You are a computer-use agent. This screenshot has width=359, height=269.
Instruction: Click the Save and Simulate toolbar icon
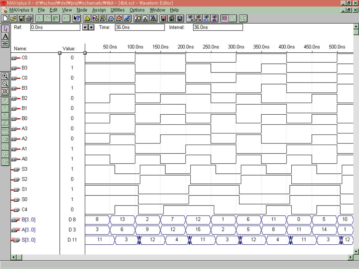tap(180, 19)
